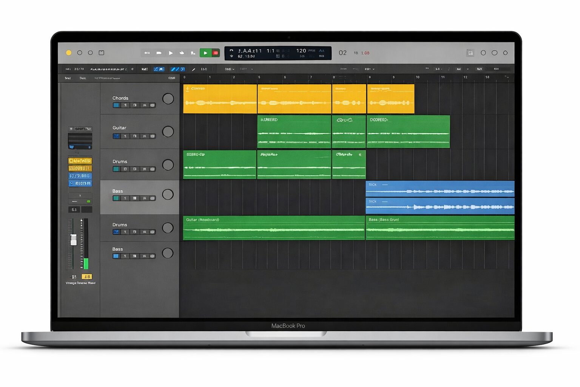Open the panel layout icon at top right
This screenshot has width=580, height=387.
coord(470,53)
